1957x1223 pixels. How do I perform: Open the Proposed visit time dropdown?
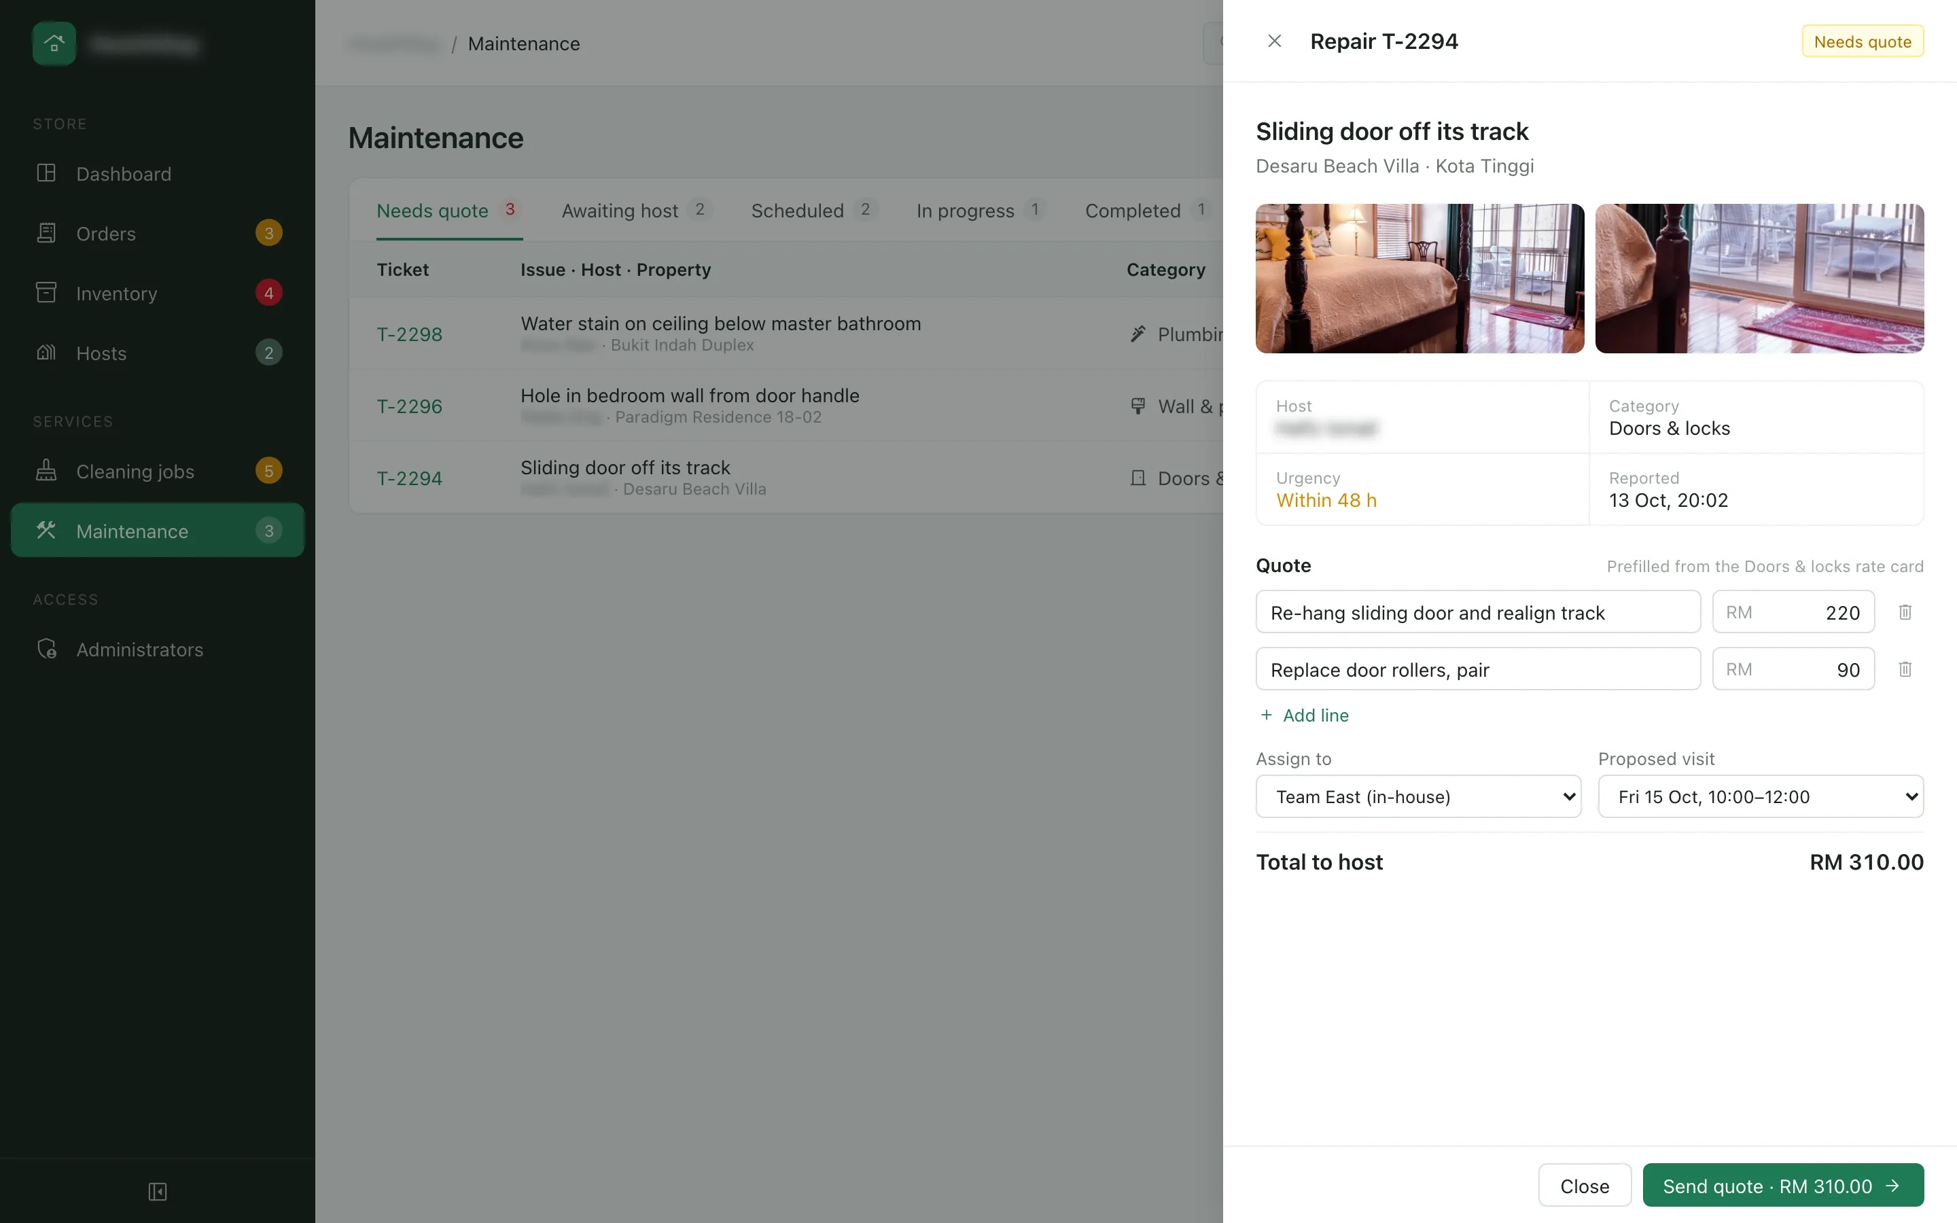point(1761,797)
